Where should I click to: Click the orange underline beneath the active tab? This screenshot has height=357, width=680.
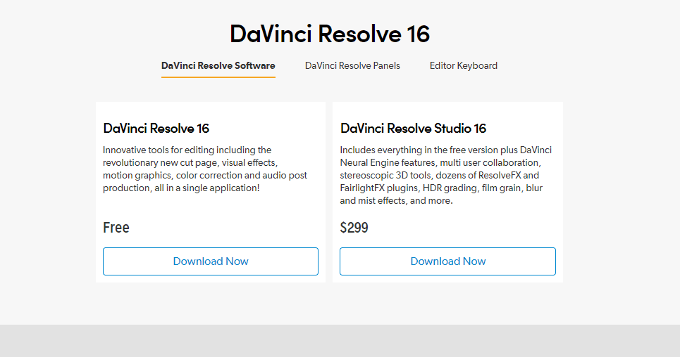coord(218,77)
